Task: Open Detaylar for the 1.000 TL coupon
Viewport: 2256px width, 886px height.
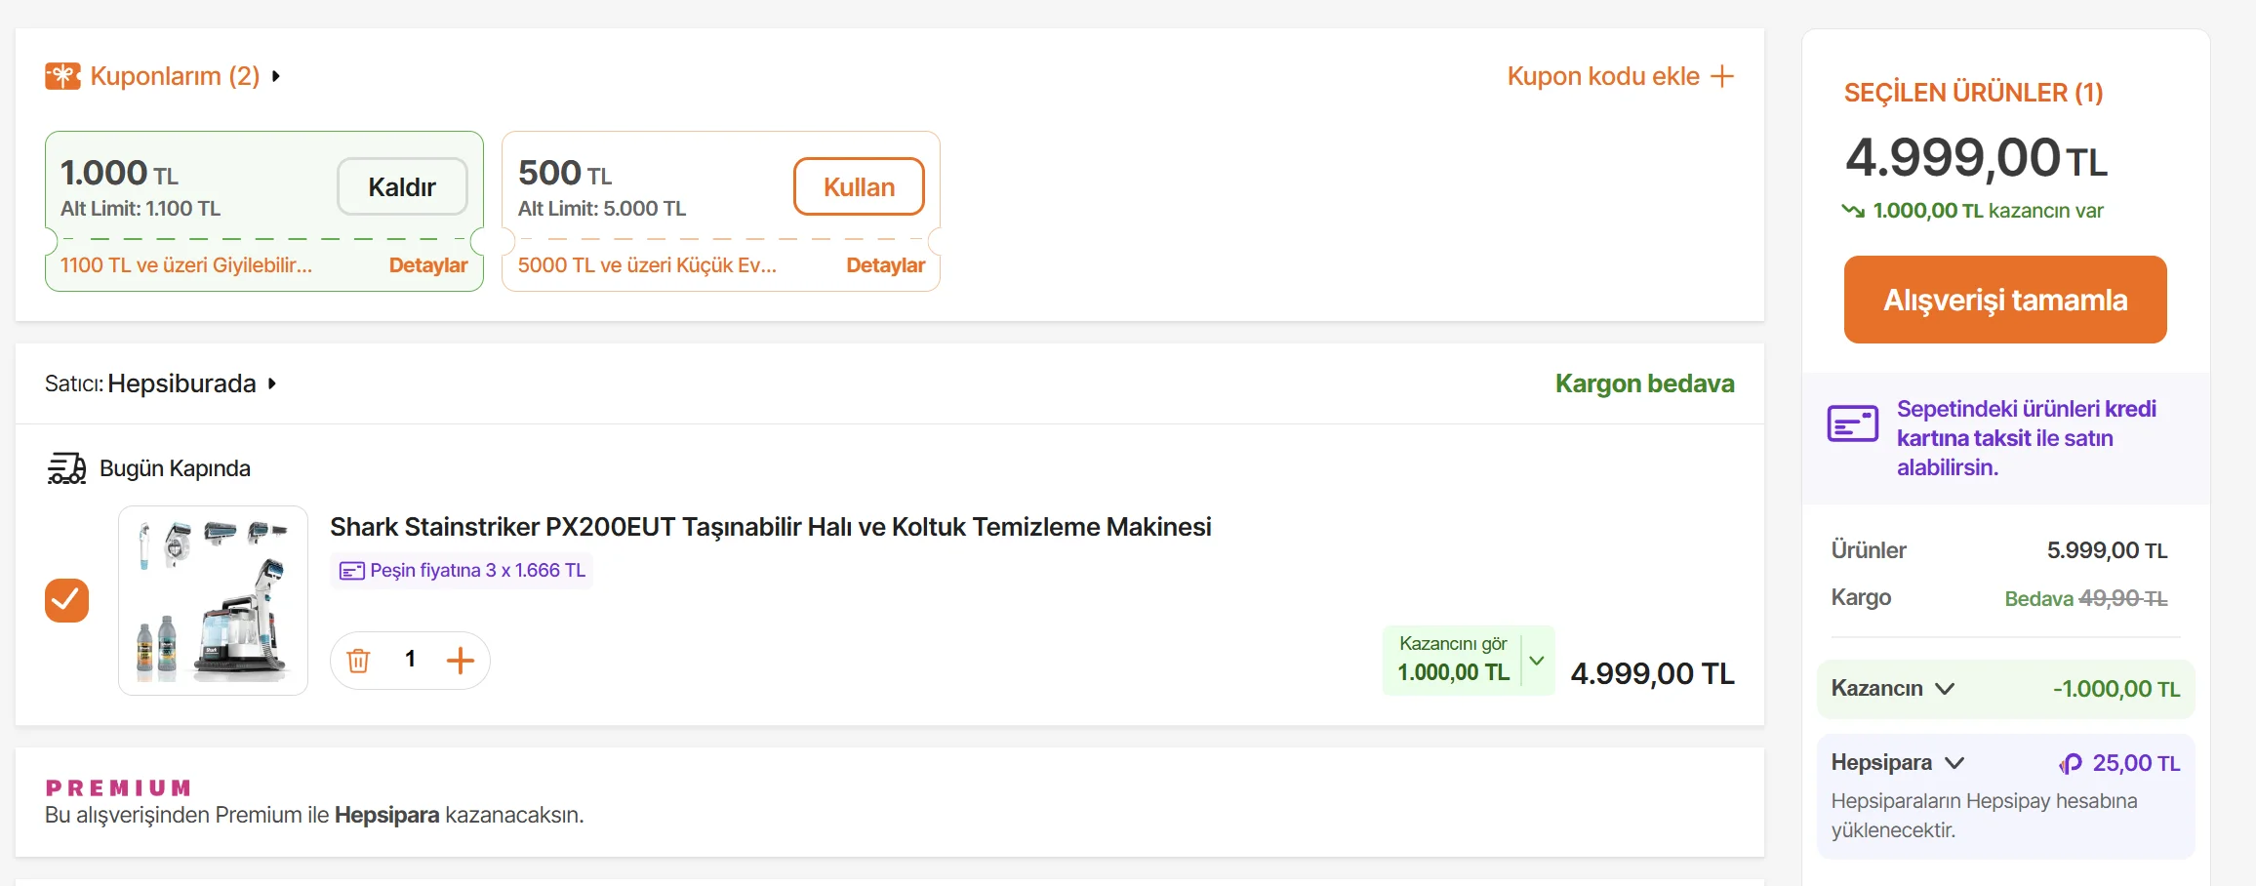Action: click(x=428, y=265)
